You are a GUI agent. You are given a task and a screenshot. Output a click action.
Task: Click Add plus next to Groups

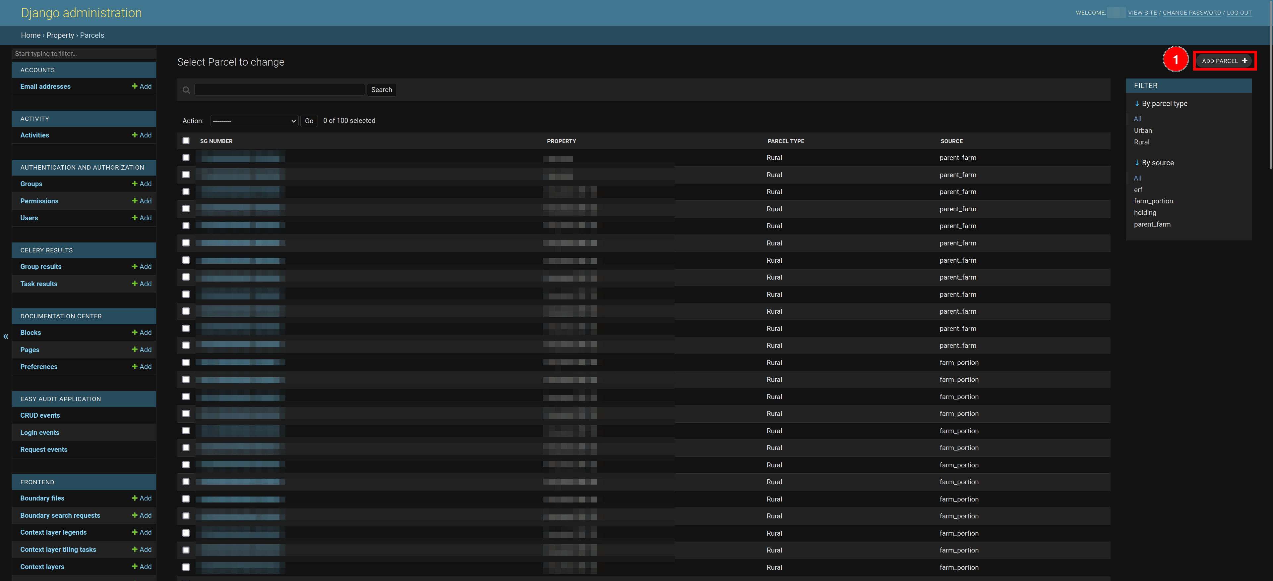(141, 184)
